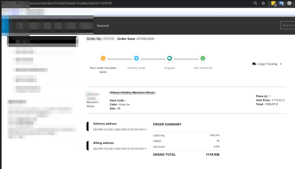The image size is (295, 169).
Task: Click the browser zoom magnifier icon
Action: (255, 3)
